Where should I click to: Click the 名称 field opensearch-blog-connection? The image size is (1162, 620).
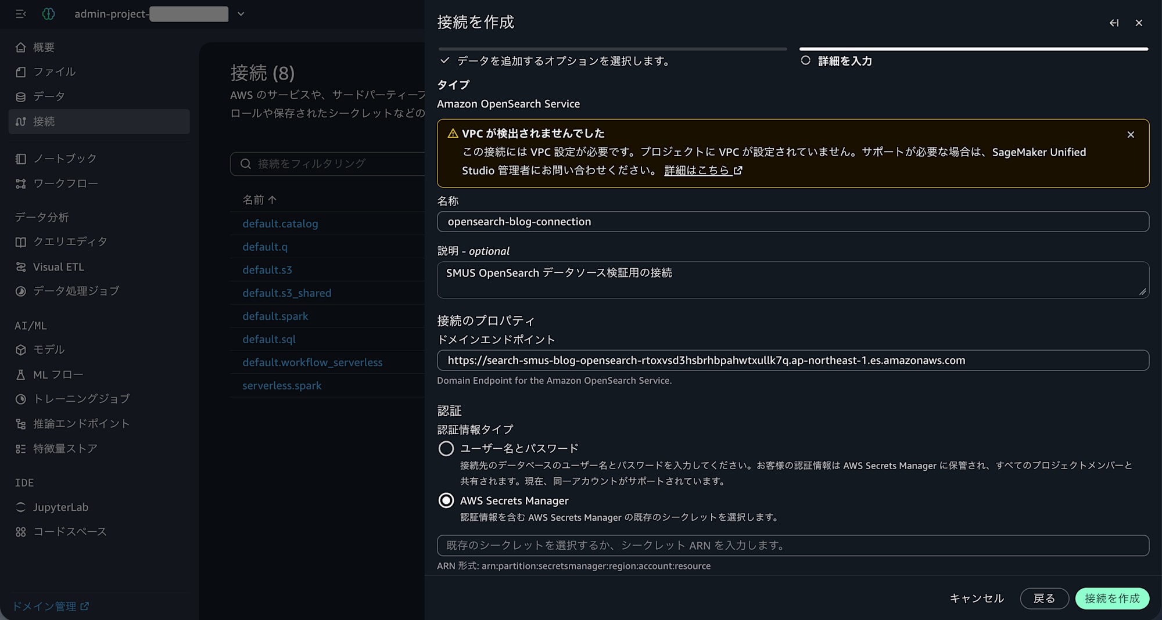coord(793,222)
